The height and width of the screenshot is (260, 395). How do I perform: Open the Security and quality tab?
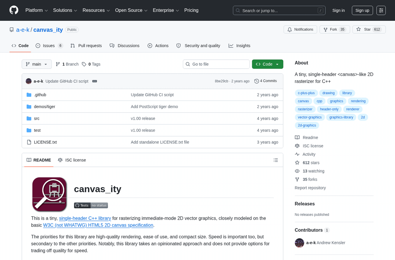pyautogui.click(x=198, y=46)
